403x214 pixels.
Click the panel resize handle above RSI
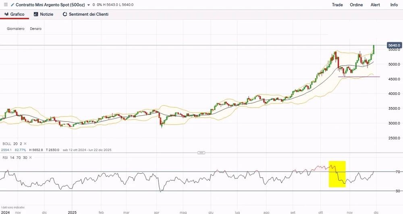(201, 153)
